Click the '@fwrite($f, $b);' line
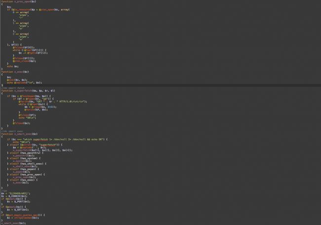Image resolution: width=321 pixels, height=225 pixels. click(x=36, y=110)
